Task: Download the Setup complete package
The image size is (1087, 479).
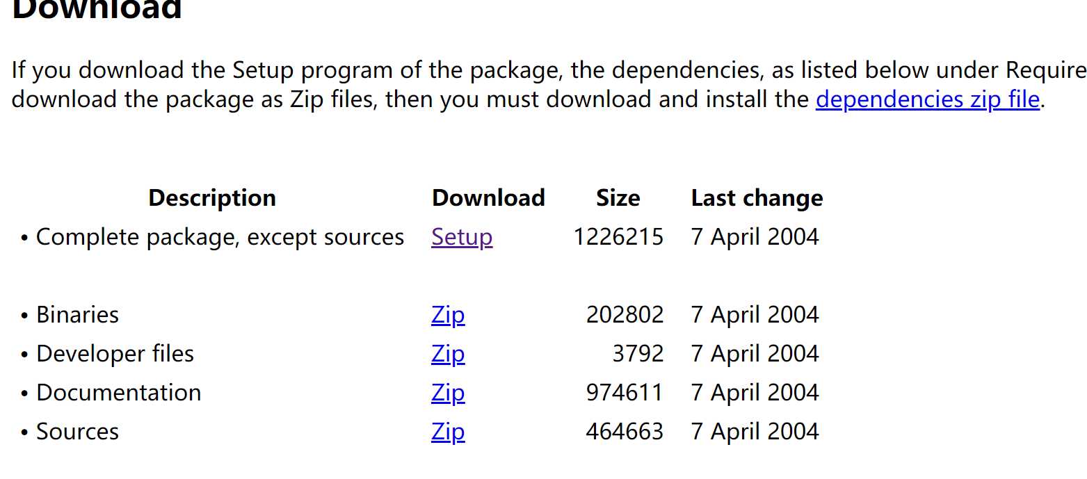Action: tap(462, 237)
